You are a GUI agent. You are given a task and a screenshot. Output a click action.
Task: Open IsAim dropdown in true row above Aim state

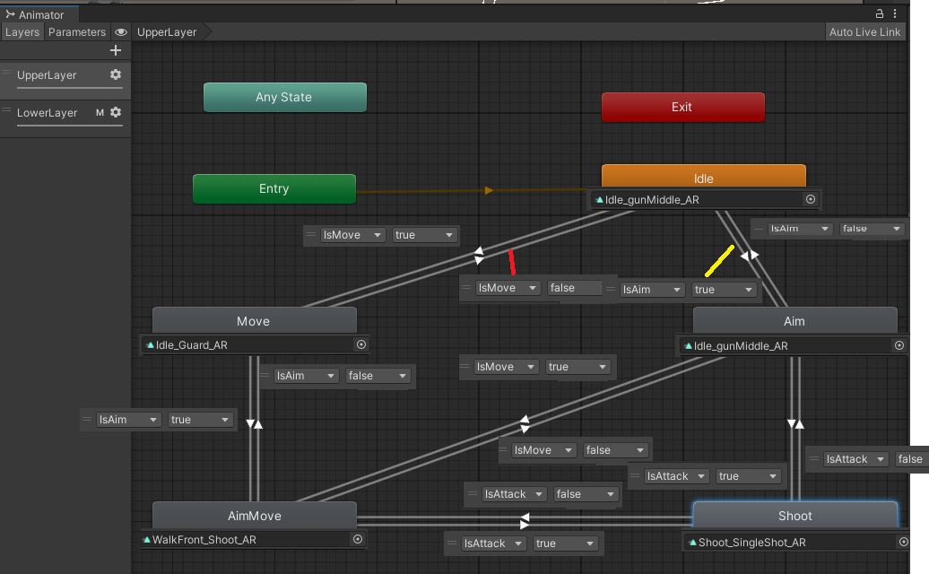tap(652, 290)
